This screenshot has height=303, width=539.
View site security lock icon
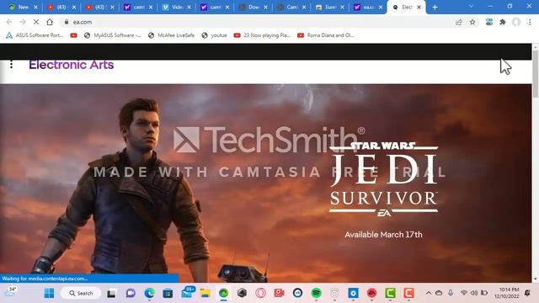(x=67, y=22)
